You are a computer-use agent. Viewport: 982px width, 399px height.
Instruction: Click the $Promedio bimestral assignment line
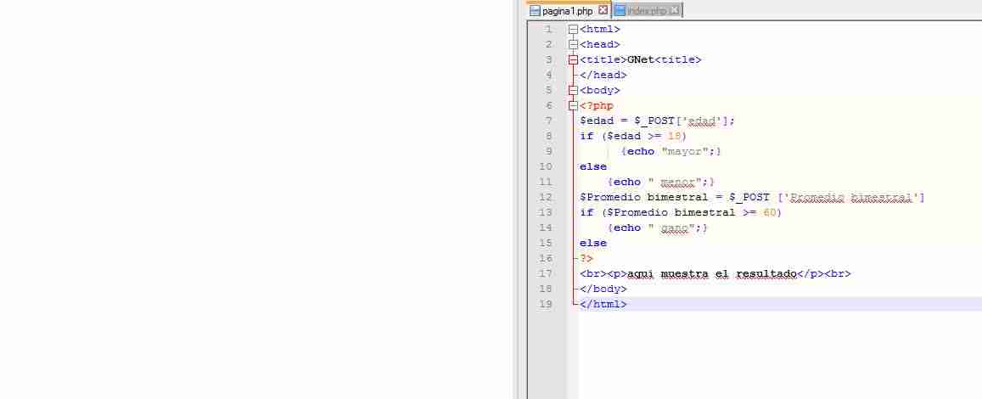click(x=752, y=198)
